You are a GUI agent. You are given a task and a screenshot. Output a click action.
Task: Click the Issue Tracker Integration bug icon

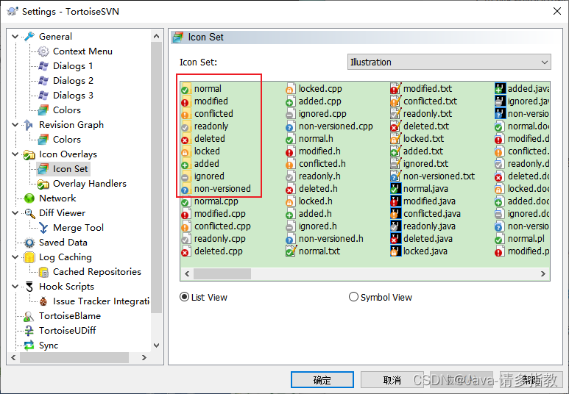click(43, 301)
